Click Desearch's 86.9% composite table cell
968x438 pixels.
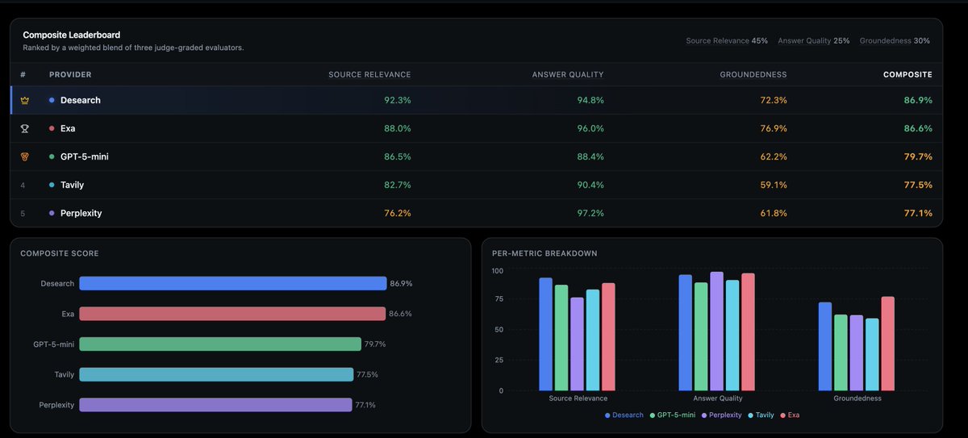click(919, 101)
